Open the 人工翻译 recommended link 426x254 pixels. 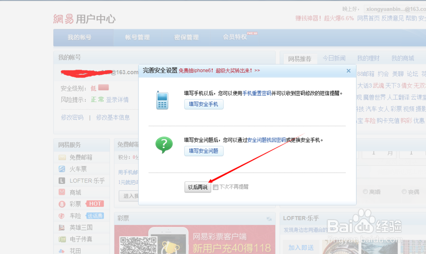[x=398, y=97]
